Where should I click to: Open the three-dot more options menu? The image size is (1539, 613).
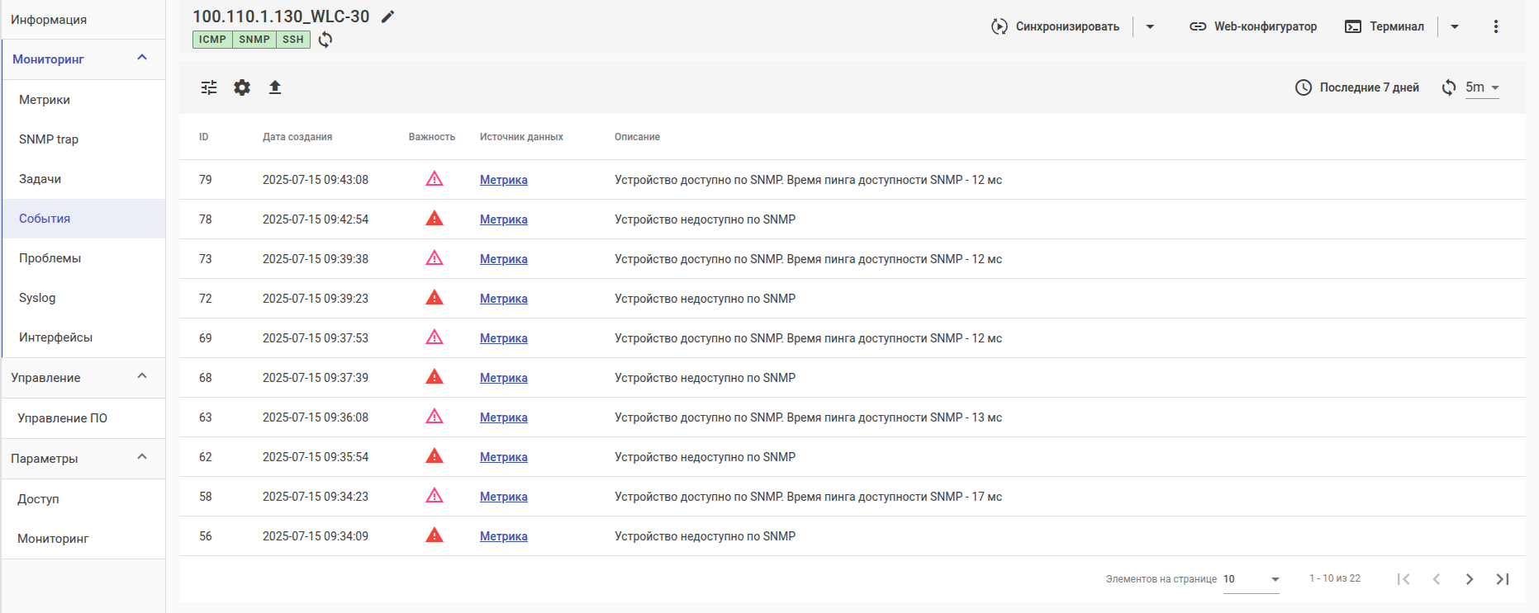coord(1495,26)
